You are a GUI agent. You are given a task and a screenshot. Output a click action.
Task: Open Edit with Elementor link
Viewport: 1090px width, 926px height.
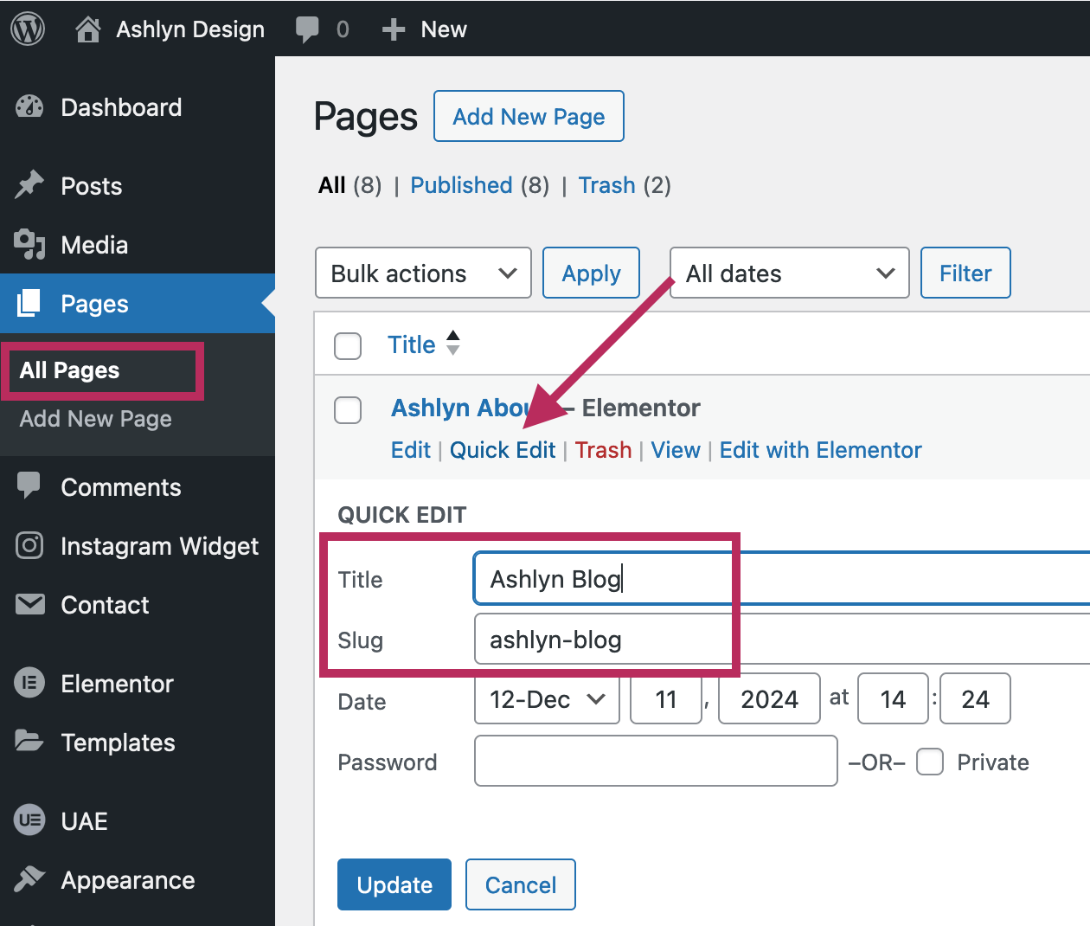(819, 450)
